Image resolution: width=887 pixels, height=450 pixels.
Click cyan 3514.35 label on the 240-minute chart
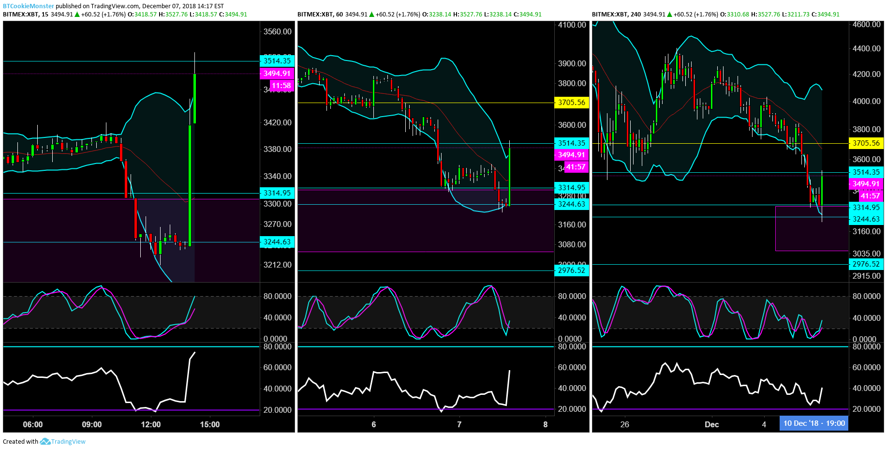(866, 172)
